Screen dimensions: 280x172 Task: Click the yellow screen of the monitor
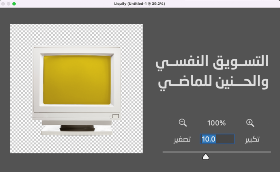point(77,80)
